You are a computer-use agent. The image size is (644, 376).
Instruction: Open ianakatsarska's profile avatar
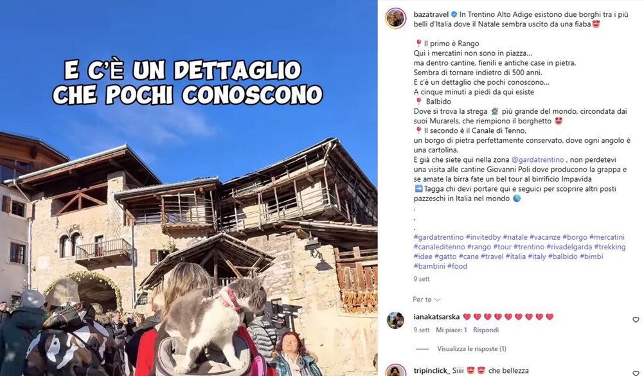[x=395, y=320]
